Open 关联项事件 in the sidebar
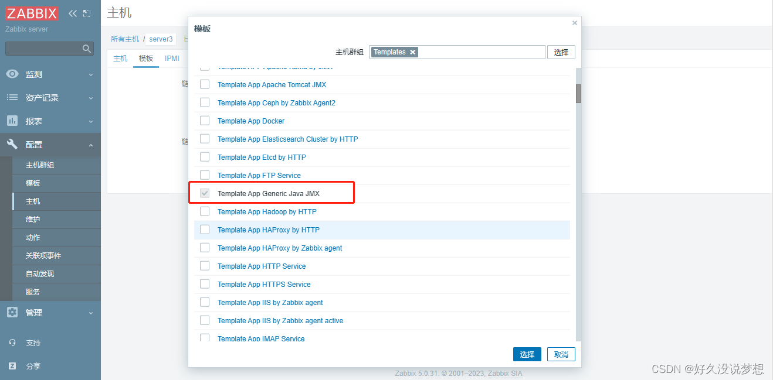The width and height of the screenshot is (773, 380). (43, 256)
